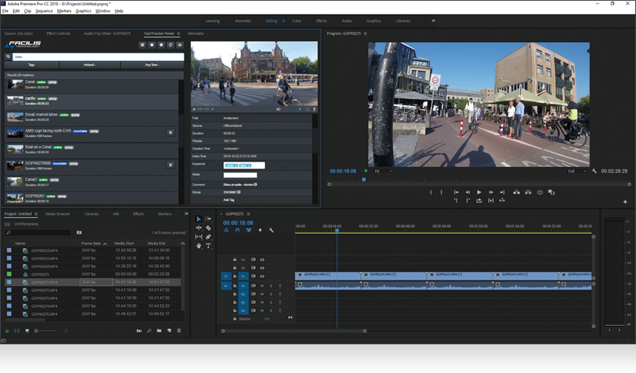The image size is (636, 373).
Task: Open the Graphics menu in menu bar
Action: click(x=83, y=11)
